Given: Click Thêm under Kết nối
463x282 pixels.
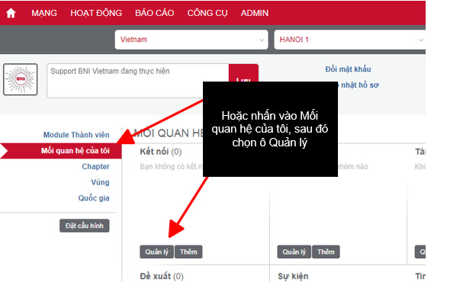Looking at the screenshot, I should (188, 252).
